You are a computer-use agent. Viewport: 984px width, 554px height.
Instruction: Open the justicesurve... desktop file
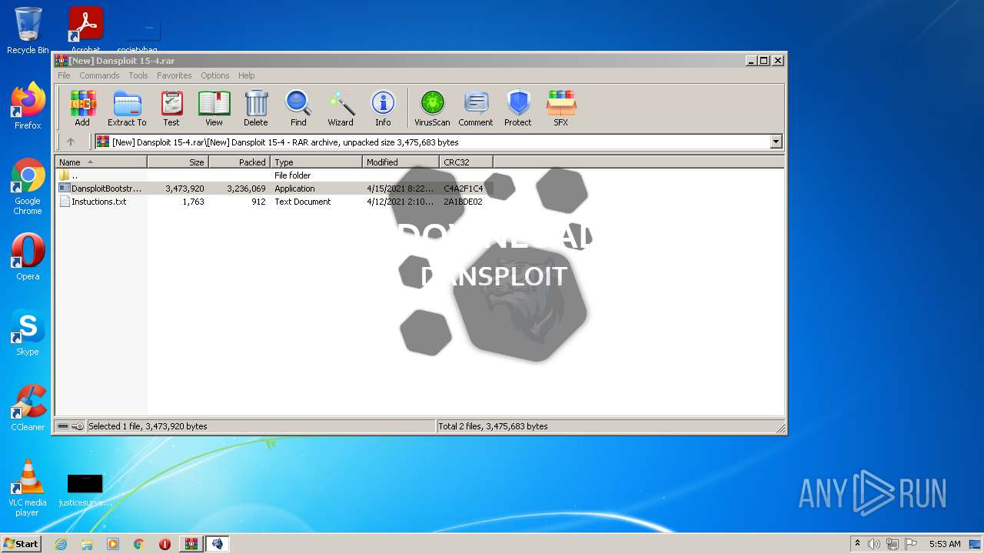(x=85, y=490)
